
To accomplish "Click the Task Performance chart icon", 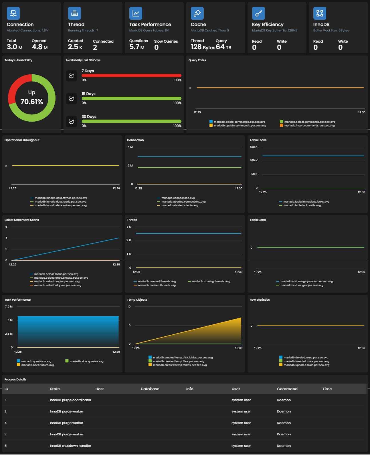I will pyautogui.click(x=136, y=13).
